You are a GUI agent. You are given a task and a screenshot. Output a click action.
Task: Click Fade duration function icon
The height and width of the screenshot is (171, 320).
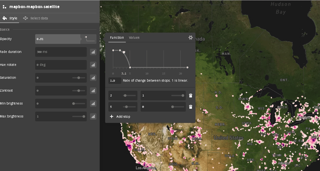[93, 52]
